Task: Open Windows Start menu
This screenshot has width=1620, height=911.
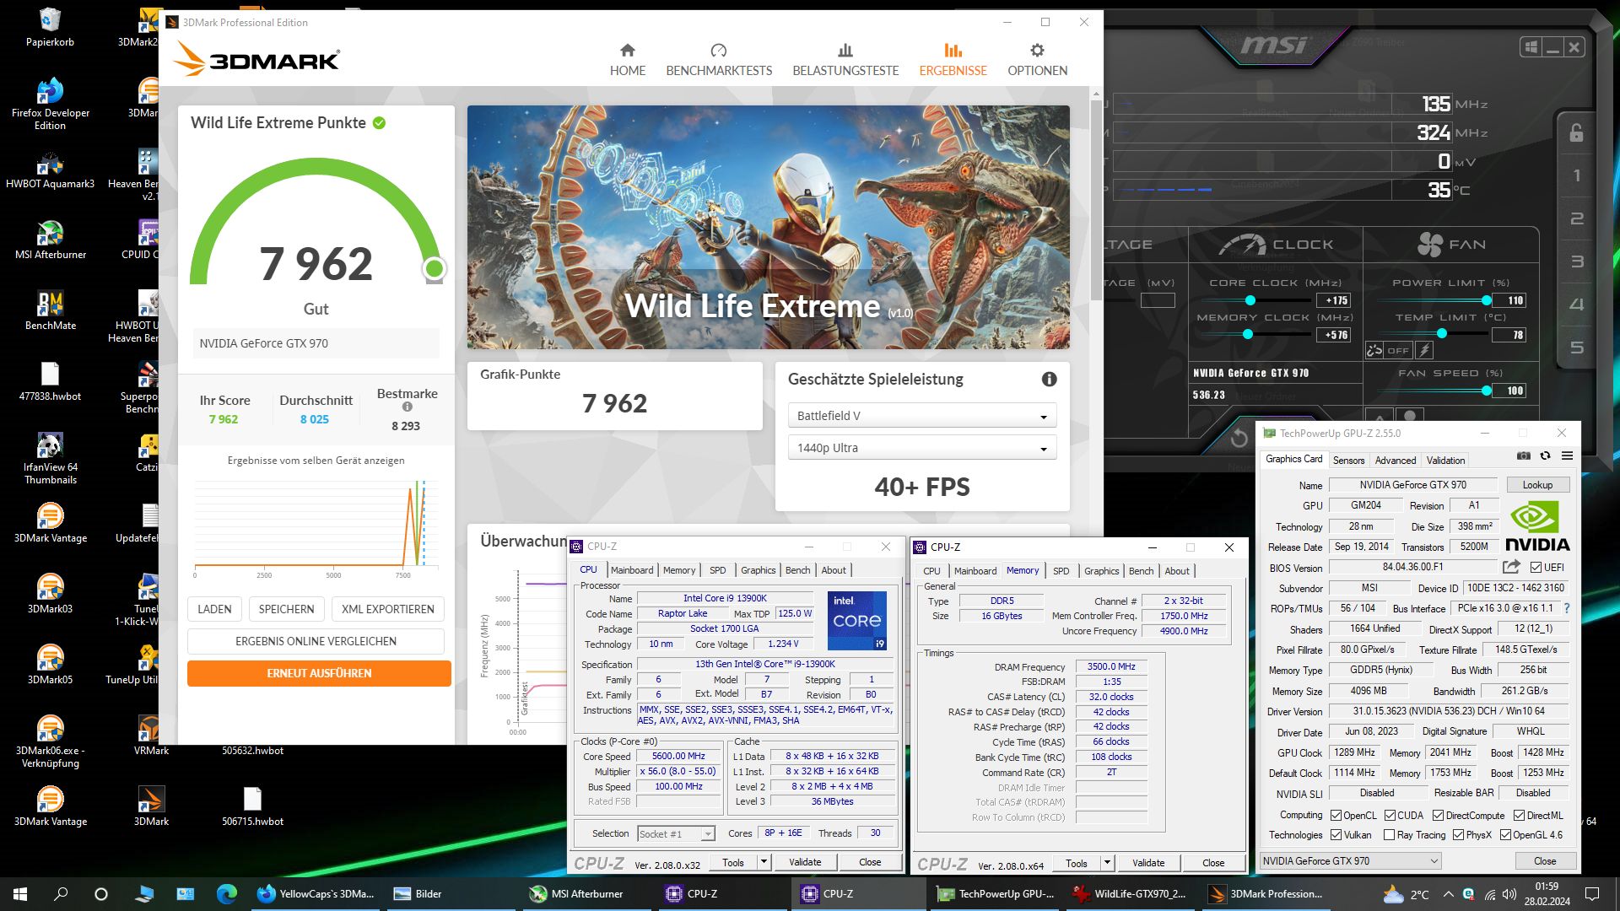Action: [x=20, y=894]
